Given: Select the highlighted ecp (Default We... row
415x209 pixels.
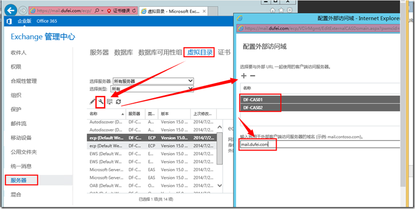Looking at the screenshot, I should 152,138.
